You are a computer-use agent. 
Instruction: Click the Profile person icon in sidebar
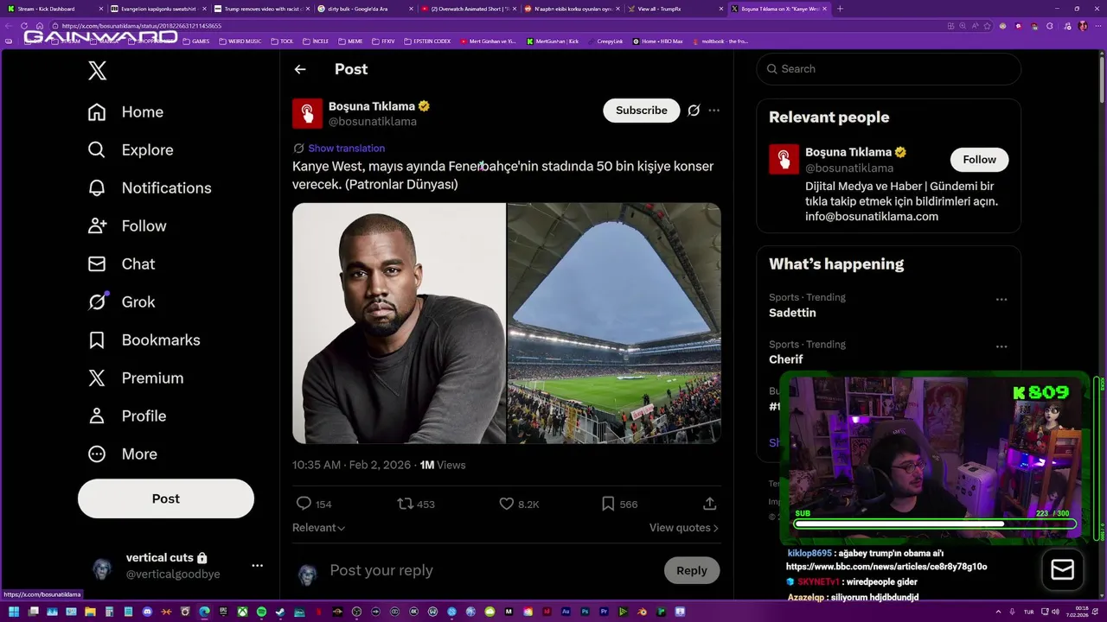tap(97, 416)
